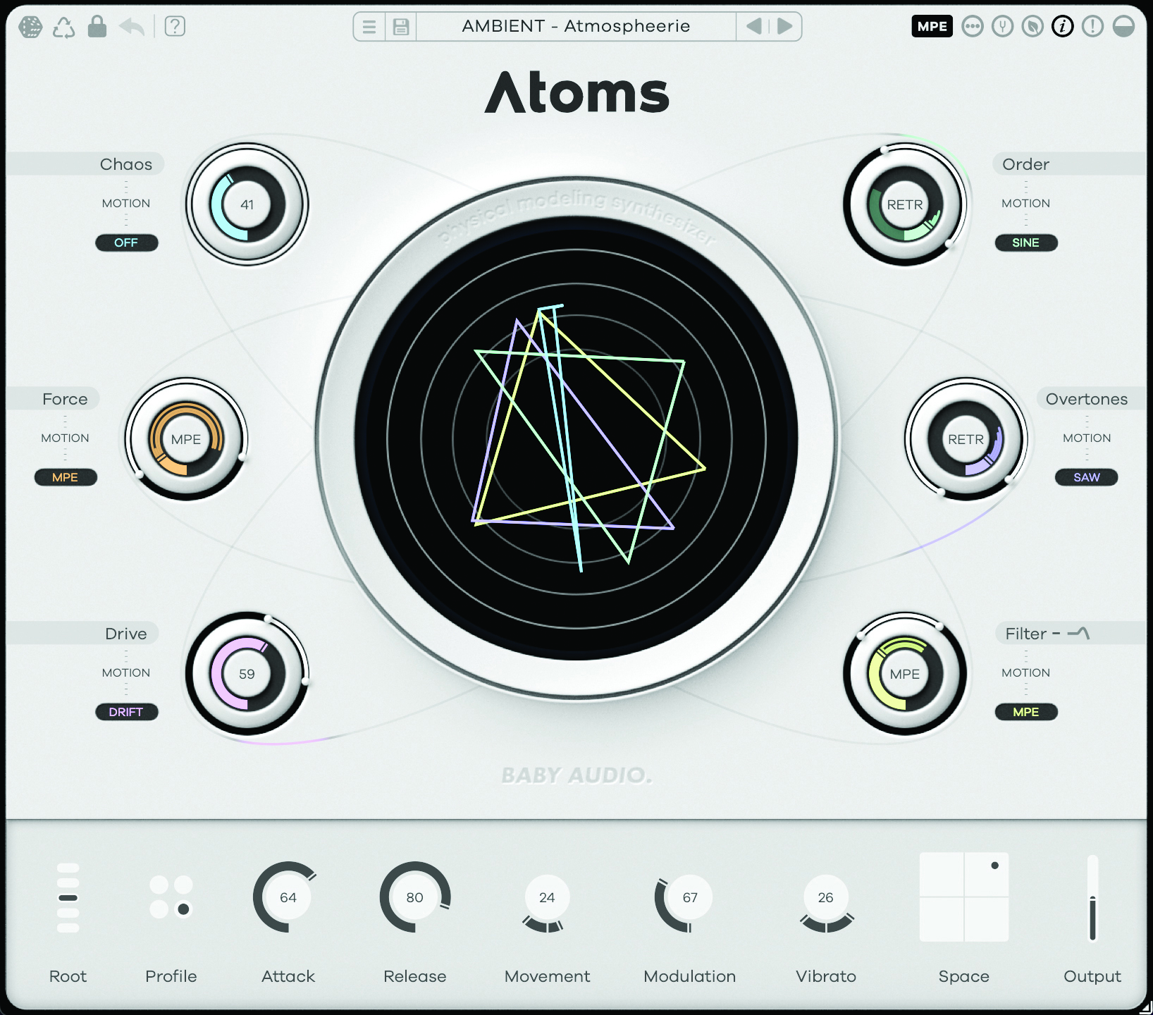Open the AMBIENT - Atmospheerie preset name field
1153x1015 pixels.
576,27
